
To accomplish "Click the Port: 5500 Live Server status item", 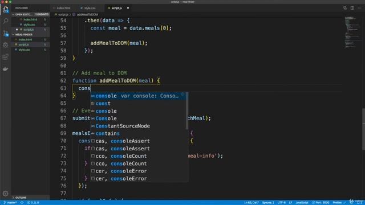I will point(321,203).
